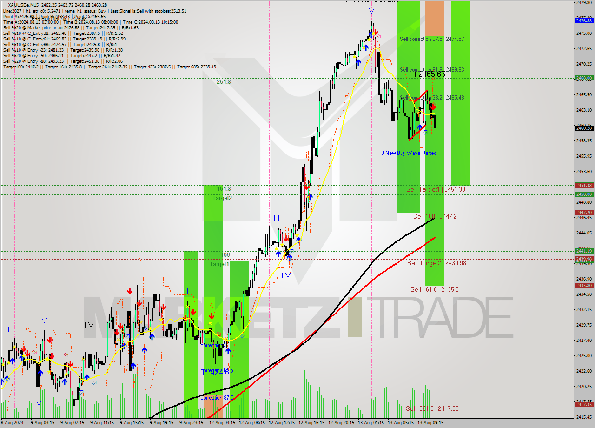Click the '0 New Buy Wave started' label
This screenshot has width=595, height=428.
coord(409,153)
